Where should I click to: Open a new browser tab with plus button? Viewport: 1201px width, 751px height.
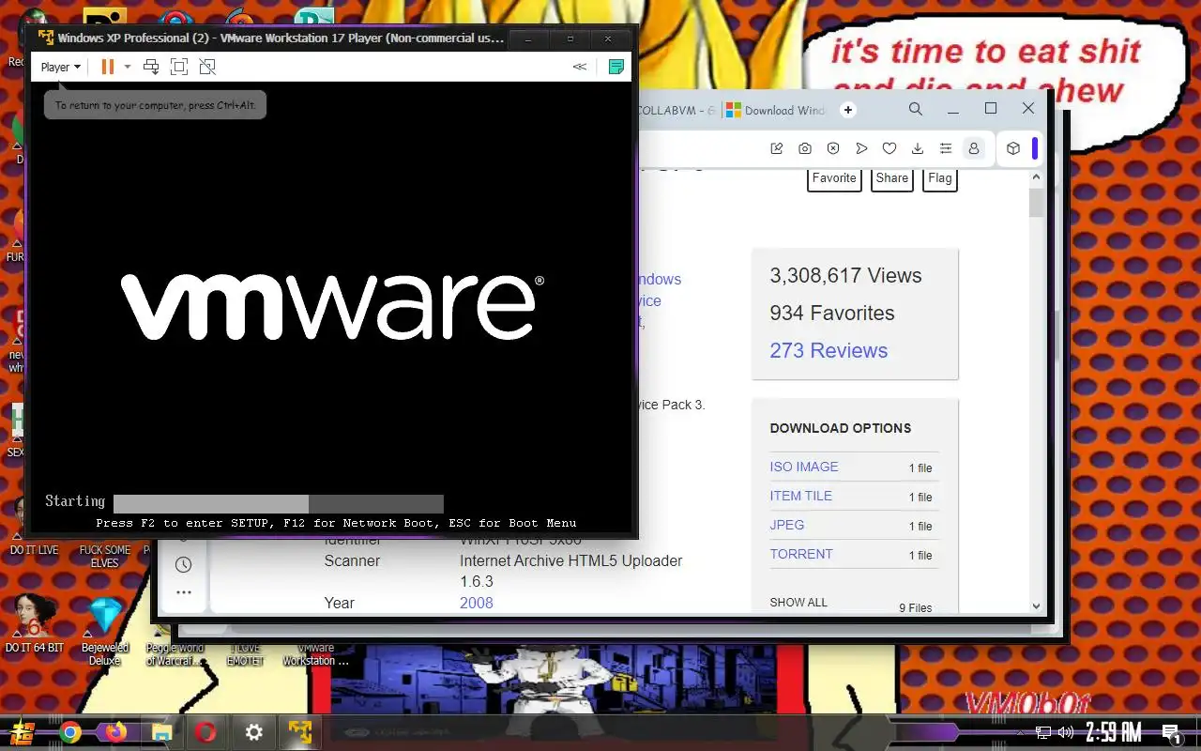(x=848, y=110)
